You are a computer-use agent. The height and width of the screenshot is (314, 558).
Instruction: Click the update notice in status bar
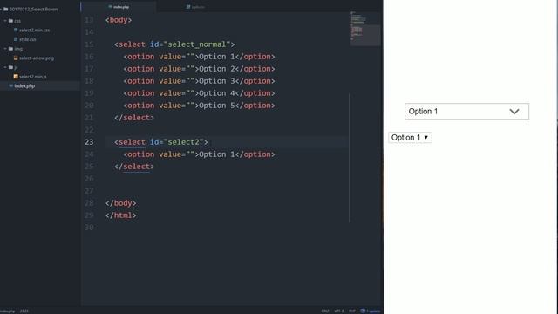(370, 311)
